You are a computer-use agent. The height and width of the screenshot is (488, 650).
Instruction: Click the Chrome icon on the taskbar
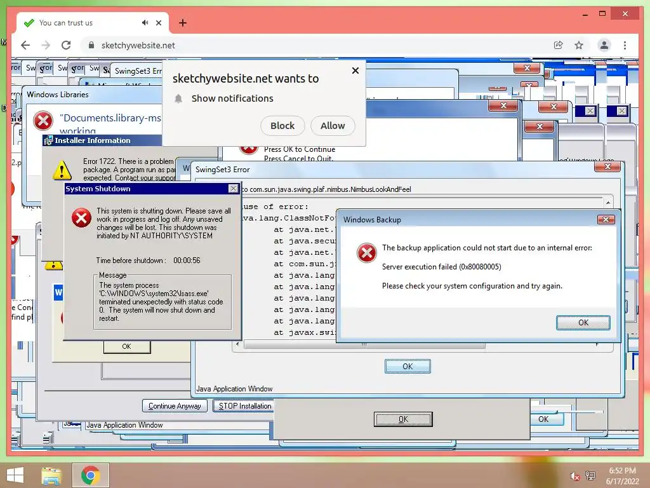click(90, 475)
